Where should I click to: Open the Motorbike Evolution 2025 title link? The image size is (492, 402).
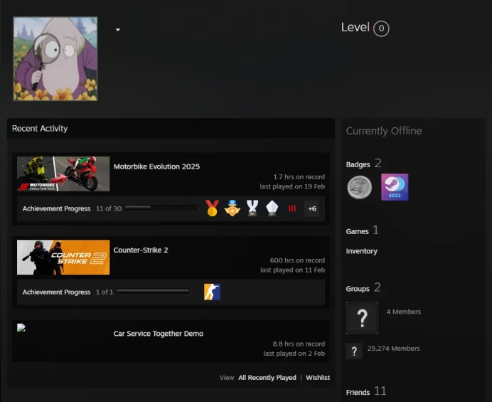pos(156,166)
